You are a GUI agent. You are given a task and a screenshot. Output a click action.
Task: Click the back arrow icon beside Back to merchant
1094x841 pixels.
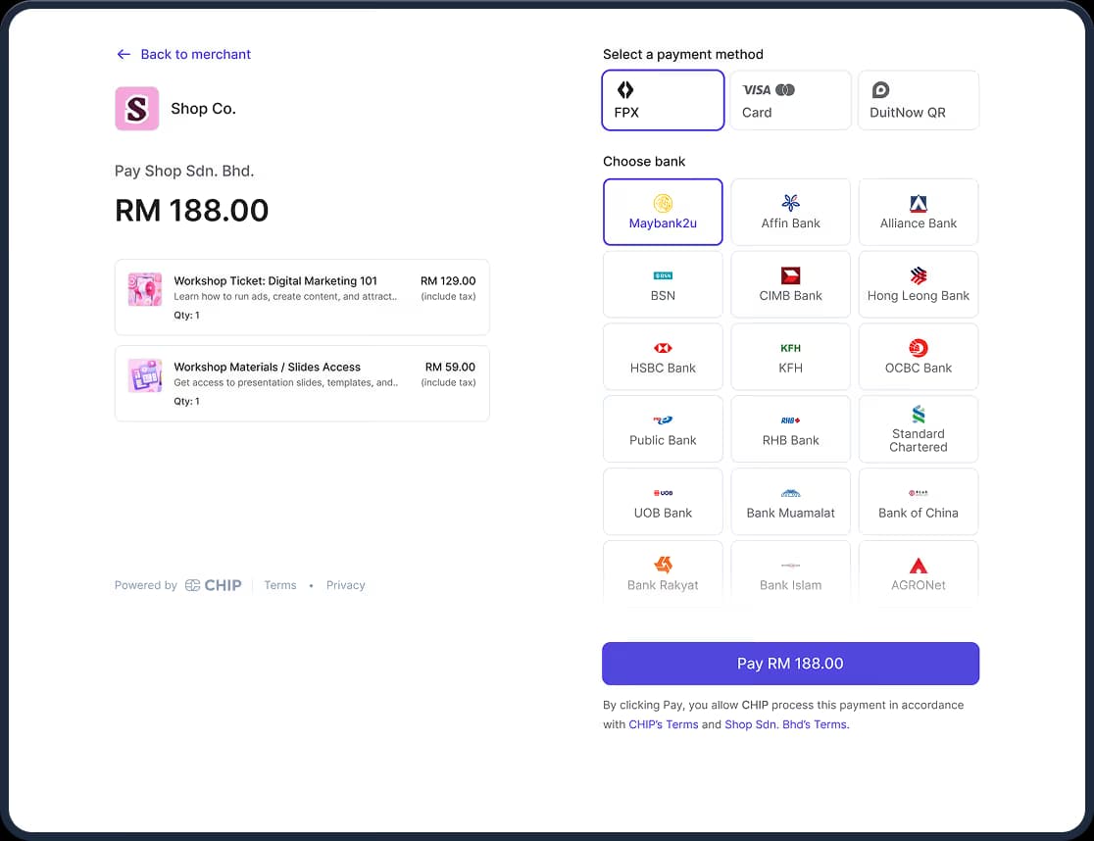[124, 54]
